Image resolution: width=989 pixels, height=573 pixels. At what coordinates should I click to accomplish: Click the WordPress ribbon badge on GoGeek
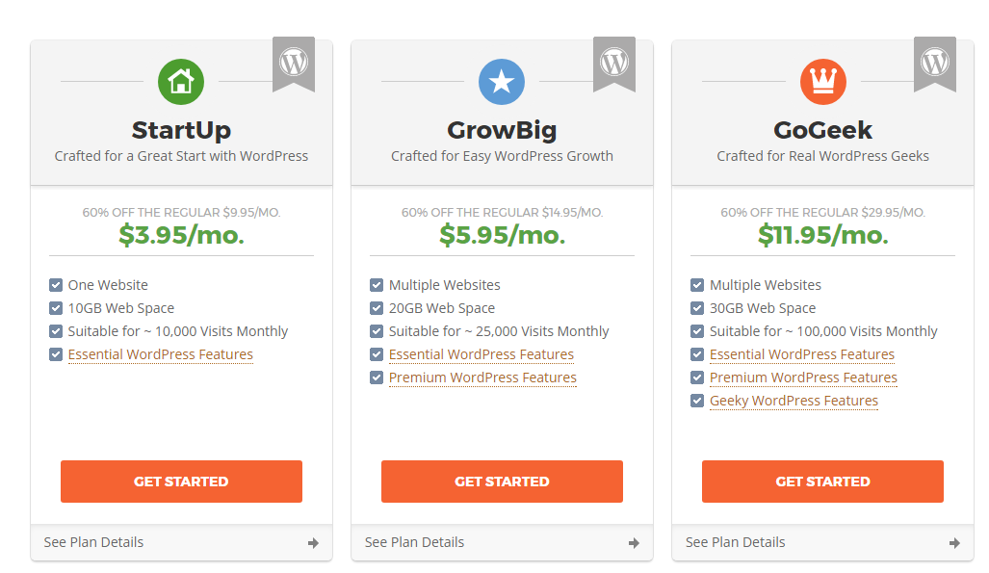(935, 65)
